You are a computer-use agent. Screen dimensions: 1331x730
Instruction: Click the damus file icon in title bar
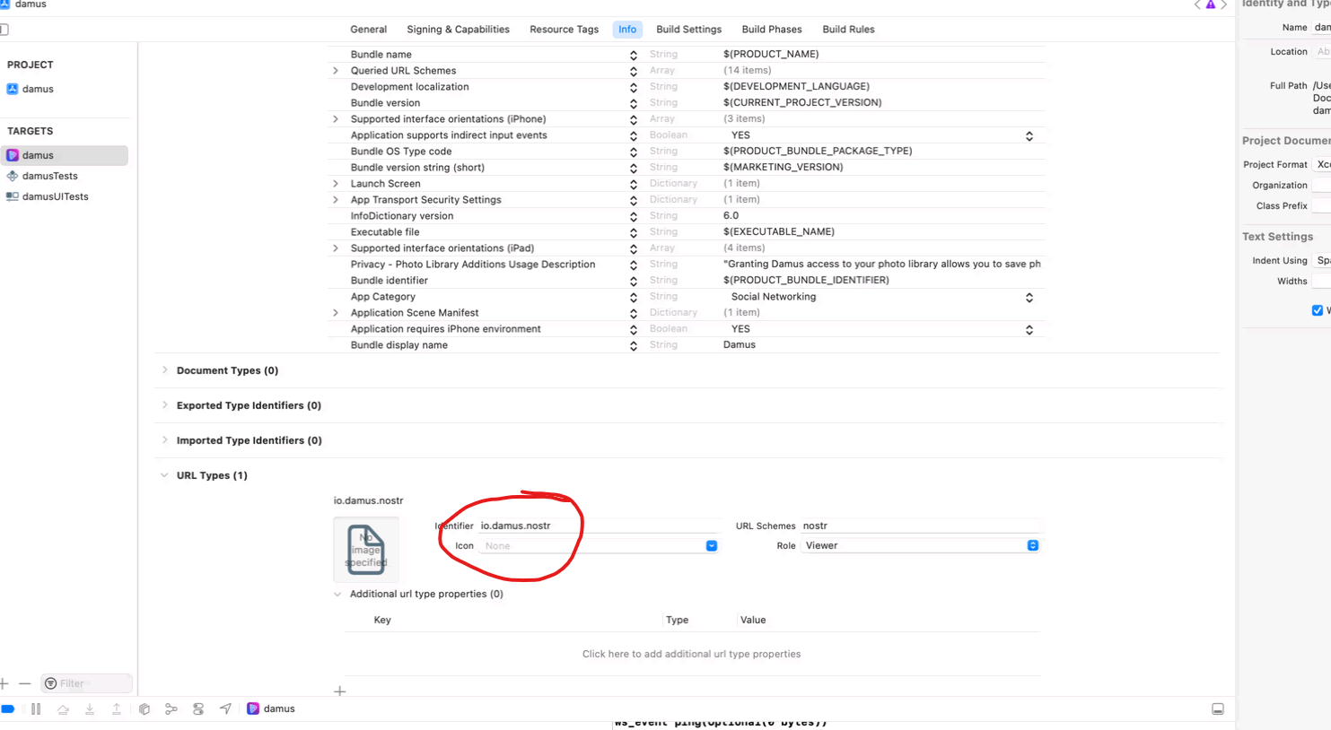coord(5,4)
